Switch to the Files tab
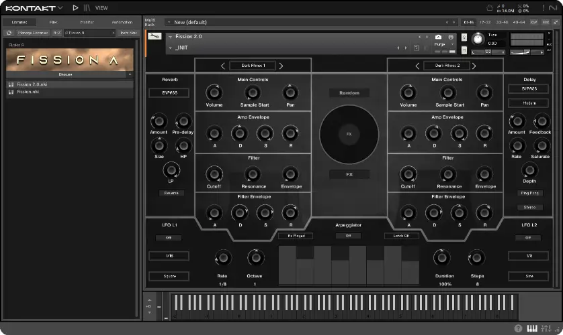The image size is (563, 335). (53, 22)
